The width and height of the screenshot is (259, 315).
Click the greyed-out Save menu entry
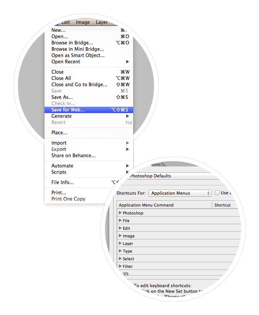89,91
